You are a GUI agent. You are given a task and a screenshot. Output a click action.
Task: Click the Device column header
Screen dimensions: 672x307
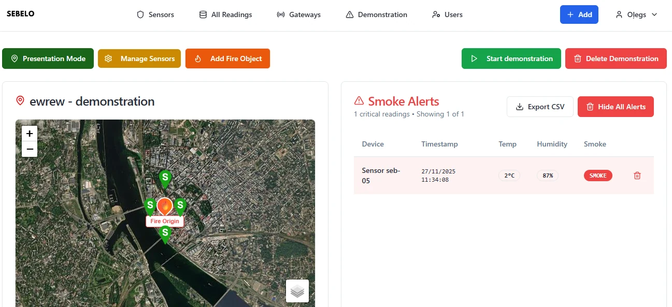373,144
